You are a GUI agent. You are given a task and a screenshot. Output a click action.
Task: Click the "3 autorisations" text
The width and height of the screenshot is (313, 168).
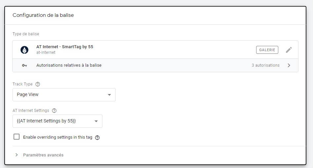tap(265, 65)
